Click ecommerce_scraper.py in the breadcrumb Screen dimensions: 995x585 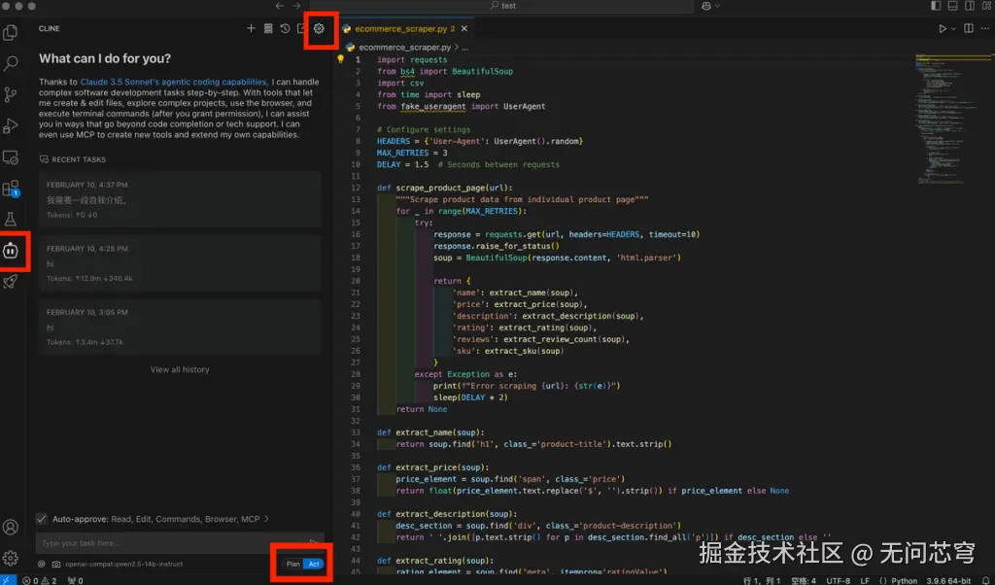point(405,48)
